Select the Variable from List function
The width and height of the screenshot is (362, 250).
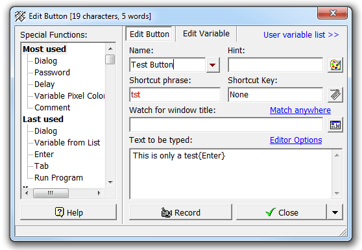click(x=67, y=143)
